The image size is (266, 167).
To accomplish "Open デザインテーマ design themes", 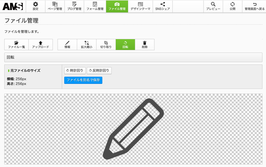I will [140, 6].
